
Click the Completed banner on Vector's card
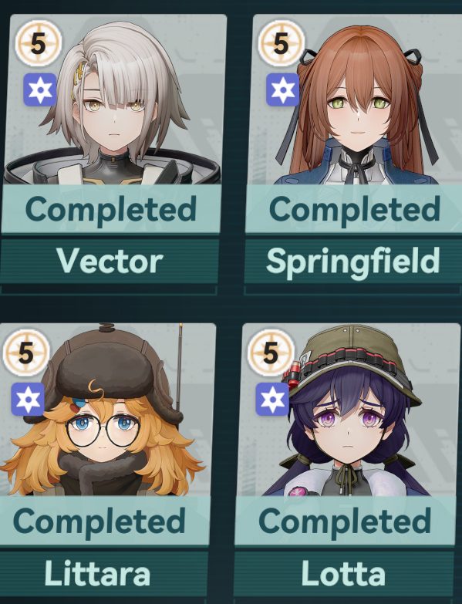[111, 208]
